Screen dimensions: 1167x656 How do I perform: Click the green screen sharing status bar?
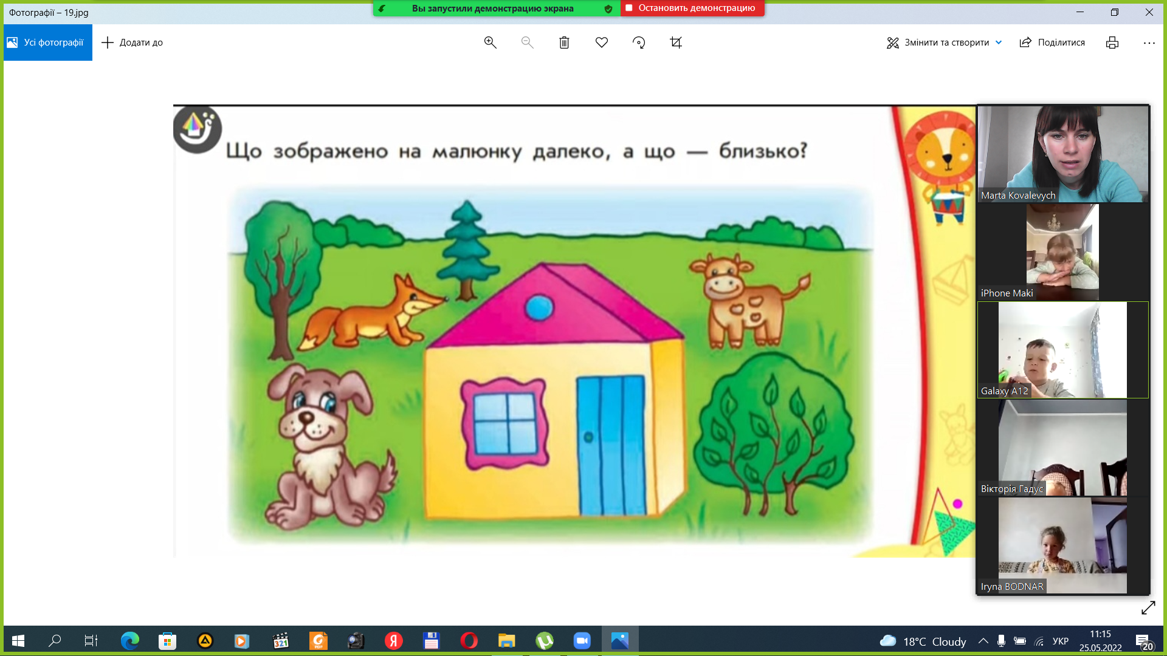click(x=496, y=9)
